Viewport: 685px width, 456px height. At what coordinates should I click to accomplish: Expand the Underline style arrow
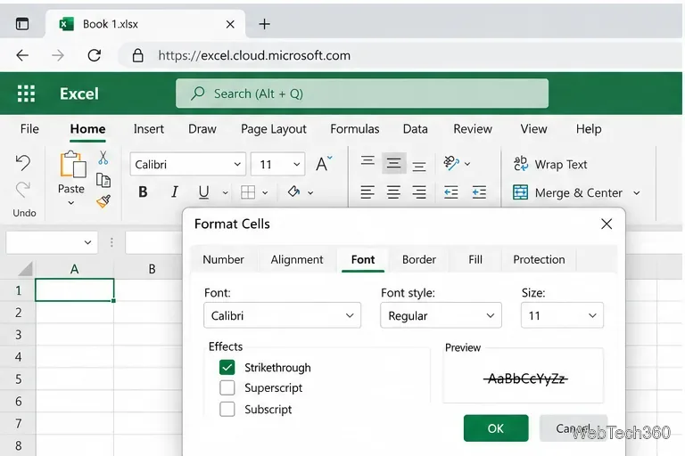tap(225, 192)
